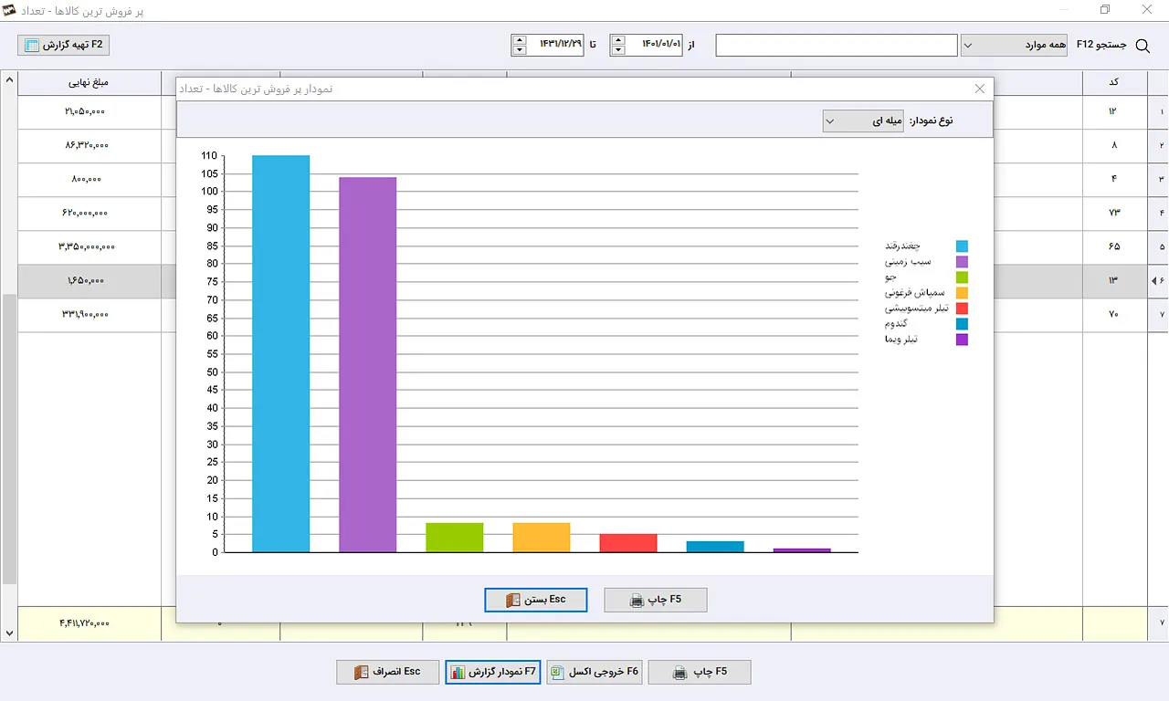Select the code cell ۶۵

click(x=1114, y=246)
